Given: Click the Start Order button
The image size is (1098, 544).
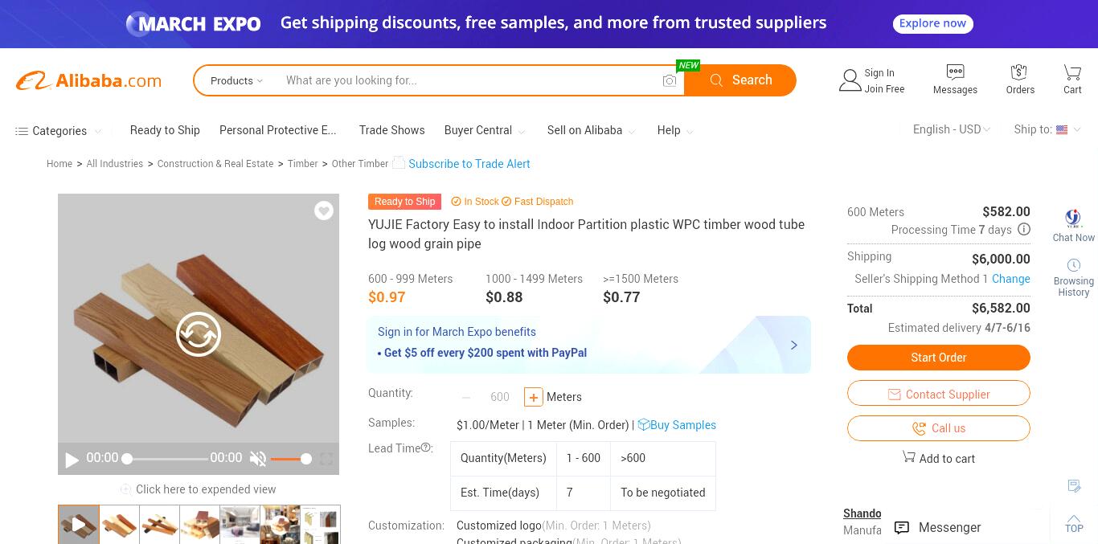Looking at the screenshot, I should (x=938, y=358).
